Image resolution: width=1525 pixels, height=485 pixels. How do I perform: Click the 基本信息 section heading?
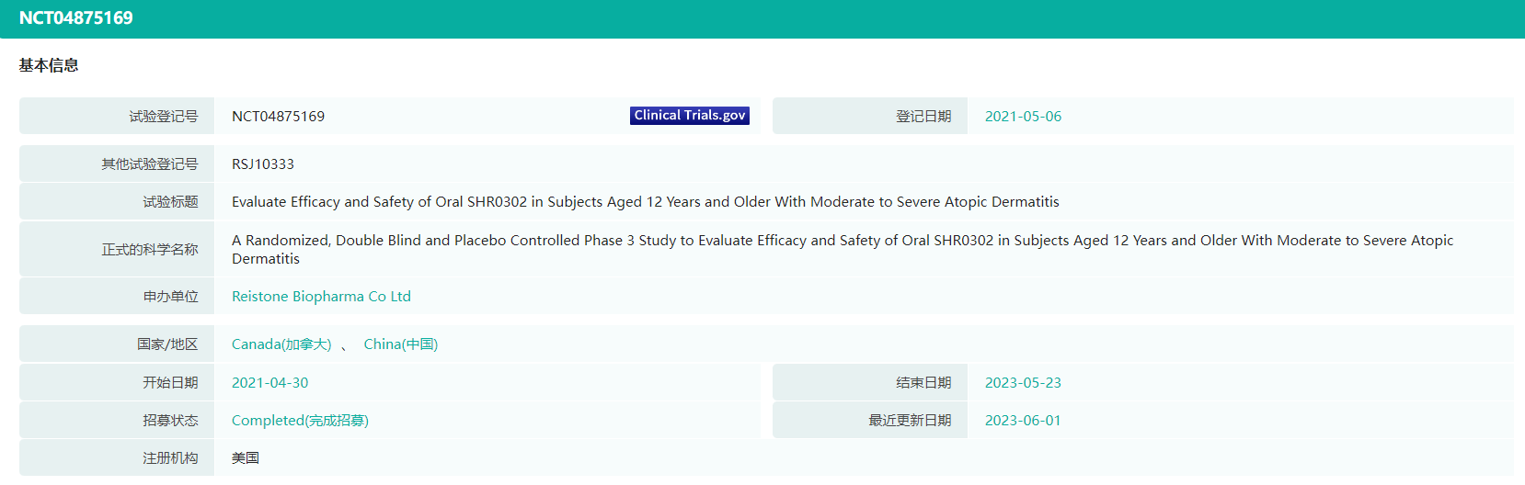coord(49,65)
